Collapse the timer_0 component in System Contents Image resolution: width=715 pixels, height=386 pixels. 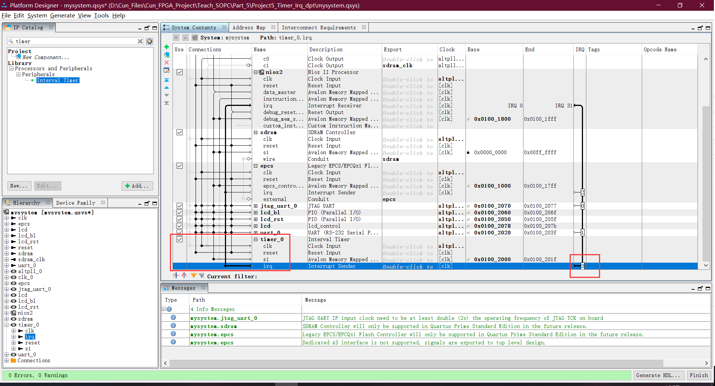[256, 239]
